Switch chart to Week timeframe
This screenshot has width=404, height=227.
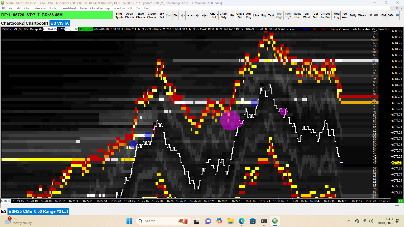coord(362,15)
